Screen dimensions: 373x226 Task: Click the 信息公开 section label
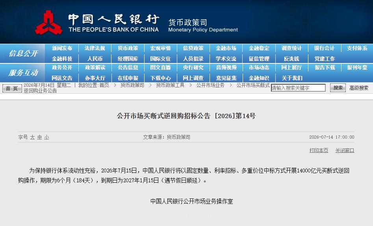(23, 53)
